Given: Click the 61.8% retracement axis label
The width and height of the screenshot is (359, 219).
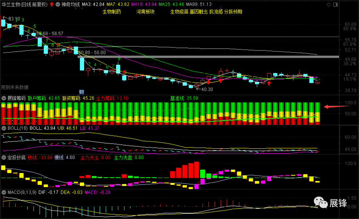Looking at the screenshot, I should pyautogui.click(x=350, y=44).
